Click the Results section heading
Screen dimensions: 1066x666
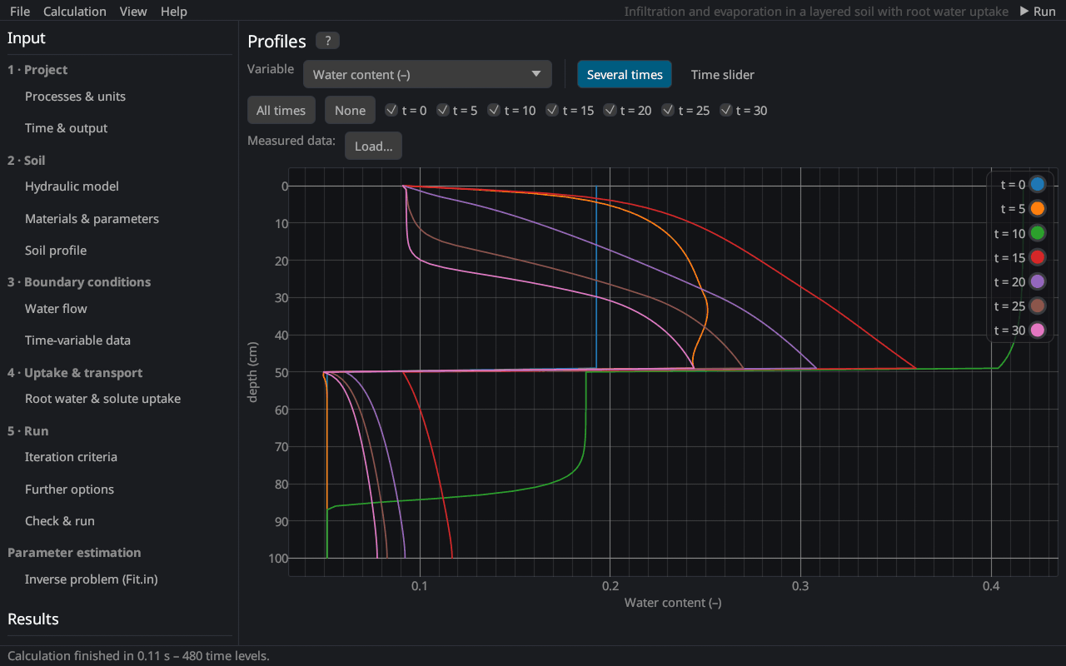pos(33,619)
